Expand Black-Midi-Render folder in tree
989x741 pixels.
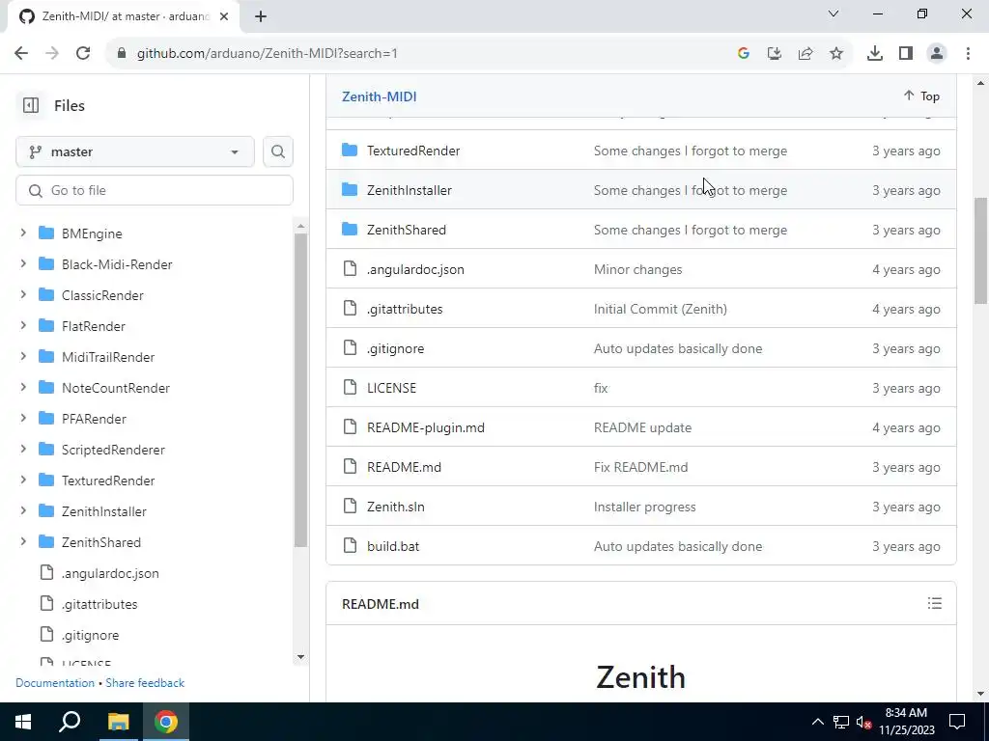pyautogui.click(x=23, y=264)
